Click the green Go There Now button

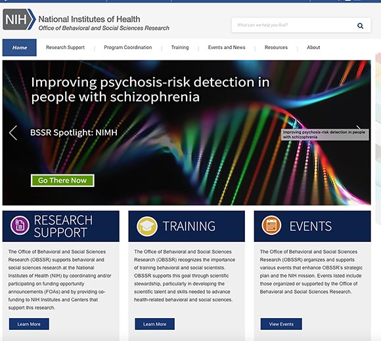(62, 180)
